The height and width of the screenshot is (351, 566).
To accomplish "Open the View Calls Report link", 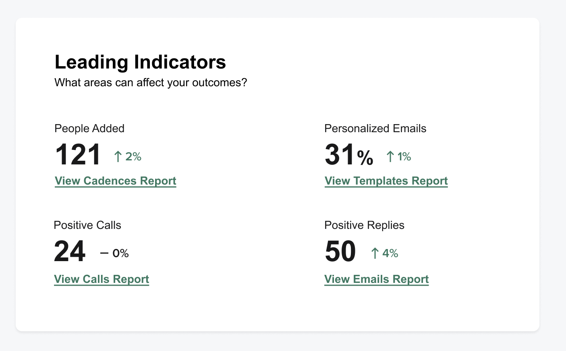I will (102, 279).
